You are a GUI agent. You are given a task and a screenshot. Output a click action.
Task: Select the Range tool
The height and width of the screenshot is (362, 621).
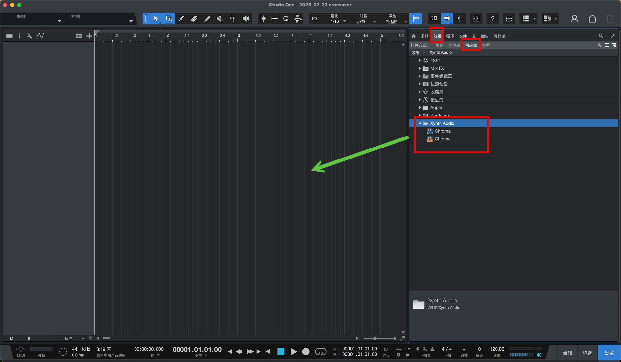pos(169,19)
